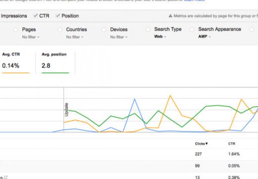258x179 pixels.
Task: Click the Countries grouping label
Action: (76, 29)
